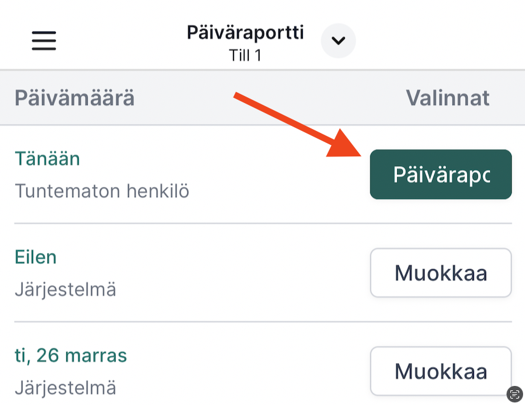Select Tuntematon henkilö text in today's row

[x=102, y=191]
